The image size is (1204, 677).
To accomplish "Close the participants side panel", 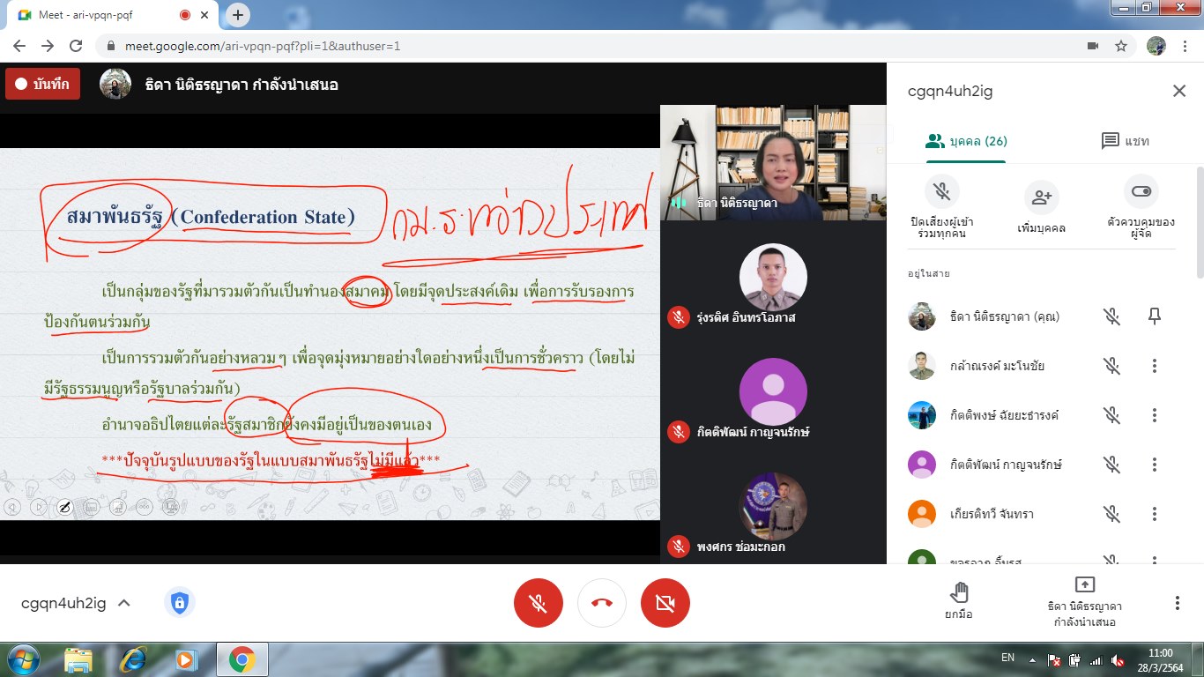I will 1178,91.
